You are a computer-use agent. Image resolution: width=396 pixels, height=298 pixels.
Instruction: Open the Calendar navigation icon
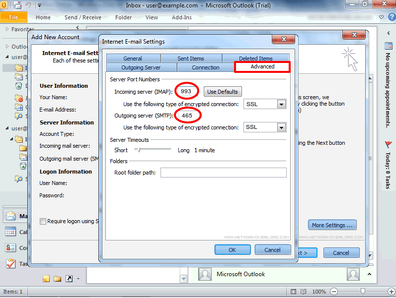tap(11, 232)
